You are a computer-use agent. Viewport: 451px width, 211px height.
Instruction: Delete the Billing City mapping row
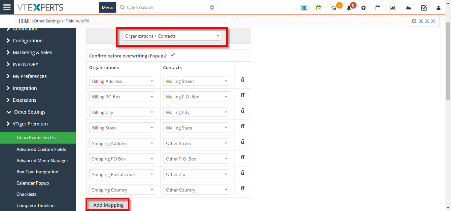pos(243,111)
